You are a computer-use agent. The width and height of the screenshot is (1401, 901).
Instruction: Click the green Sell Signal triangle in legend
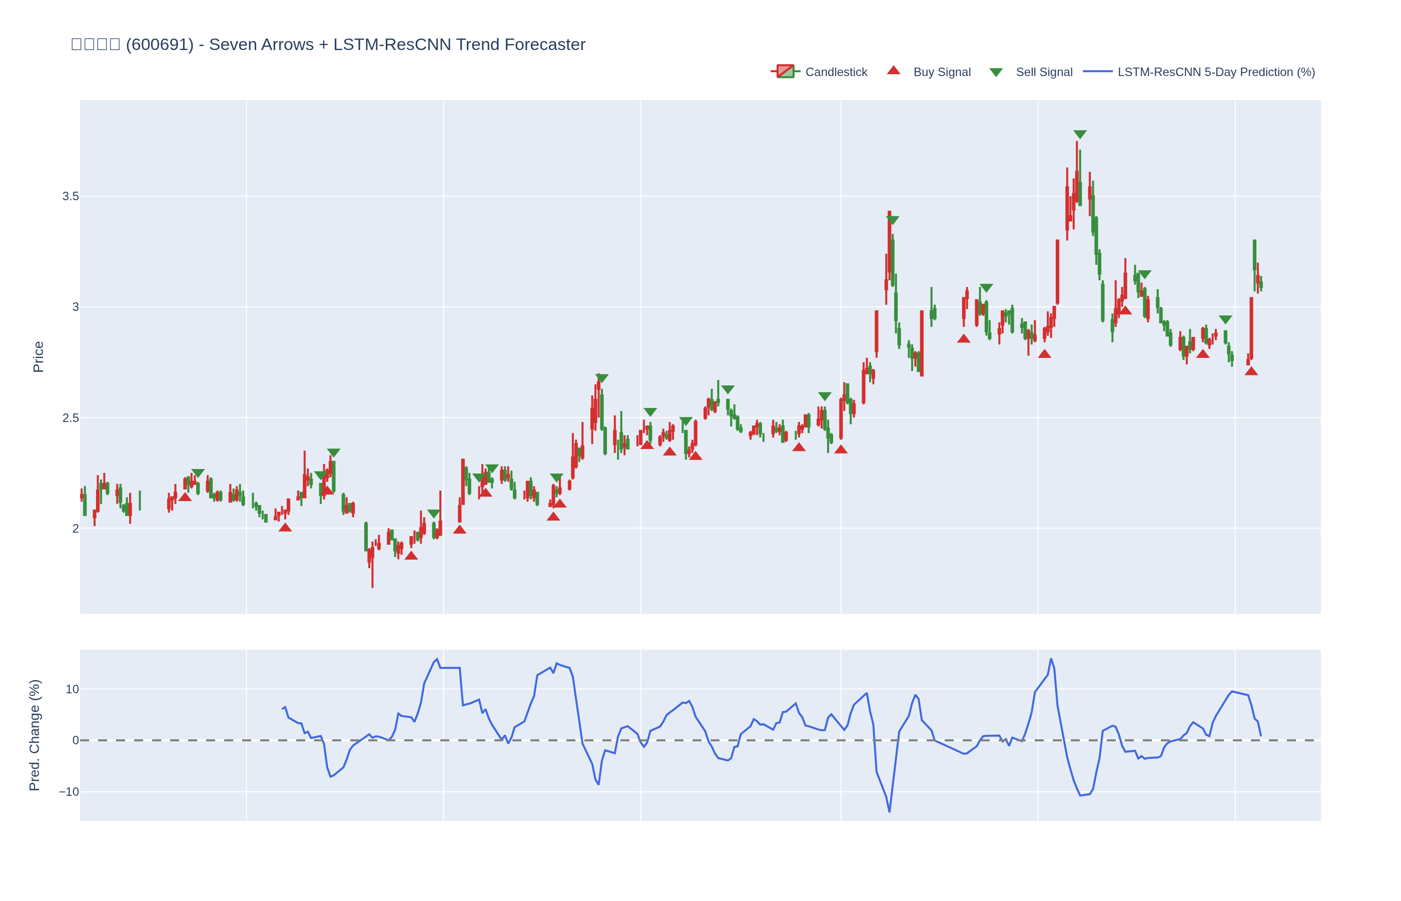pos(995,72)
